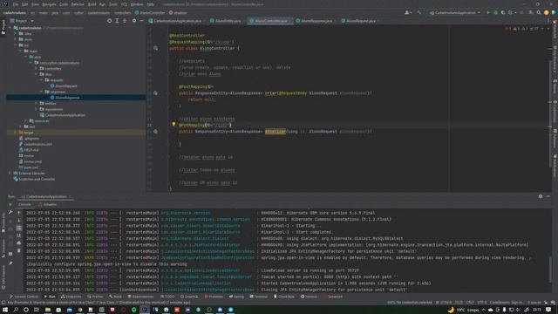Image resolution: width=558 pixels, height=314 pixels.
Task: Open the View menu
Action: tap(35, 4)
